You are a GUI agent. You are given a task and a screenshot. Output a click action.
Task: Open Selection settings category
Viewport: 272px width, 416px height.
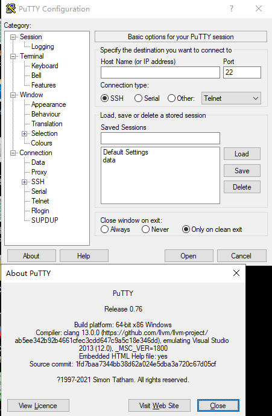click(44, 133)
